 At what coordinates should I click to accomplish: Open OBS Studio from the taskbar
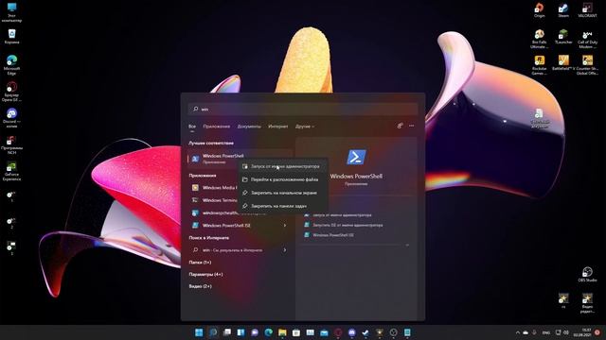394,332
